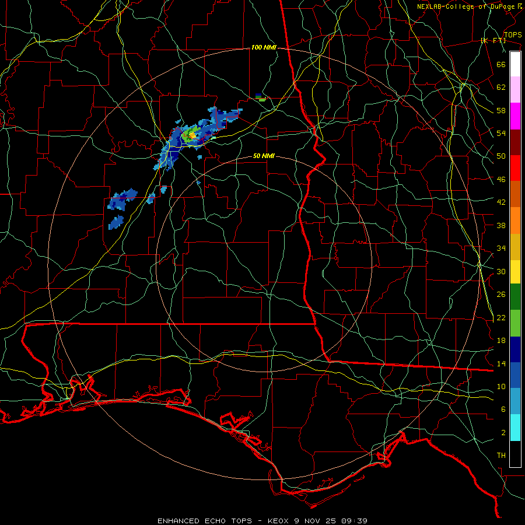
Task: Click the white 66 kft color swatch
Action: click(515, 64)
